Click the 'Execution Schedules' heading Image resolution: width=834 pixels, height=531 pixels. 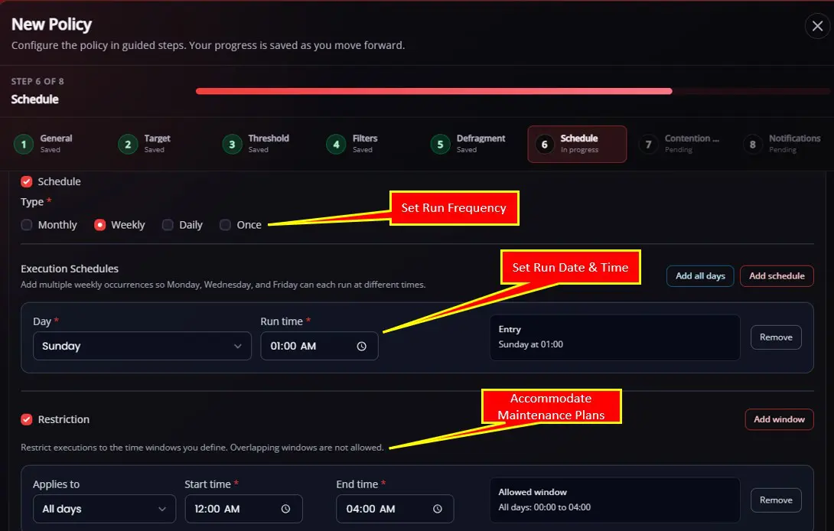(70, 269)
